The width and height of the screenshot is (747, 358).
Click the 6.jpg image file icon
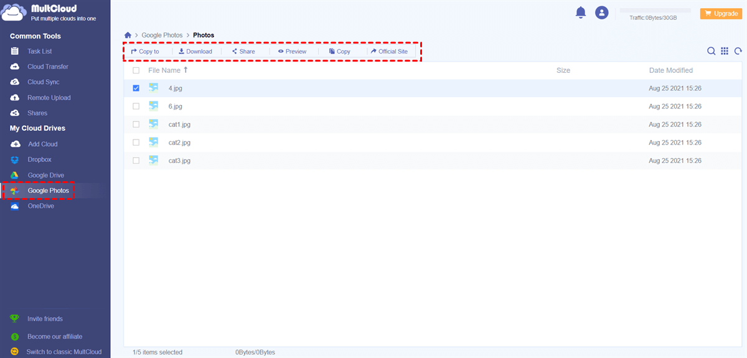[x=153, y=106]
